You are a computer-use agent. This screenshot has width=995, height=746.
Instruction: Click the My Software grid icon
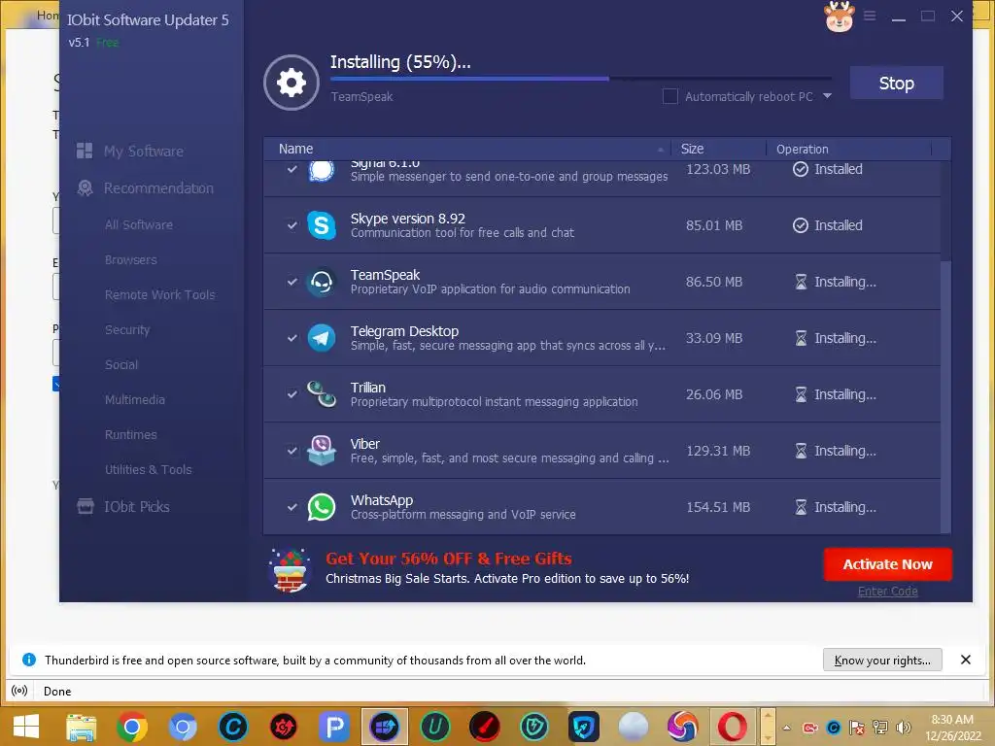click(x=85, y=151)
